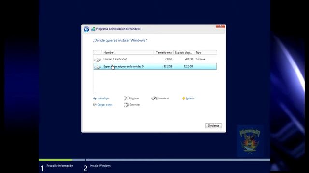This screenshot has width=309, height=173.
Task: Sort by the Nombre column header
Action: (127, 52)
